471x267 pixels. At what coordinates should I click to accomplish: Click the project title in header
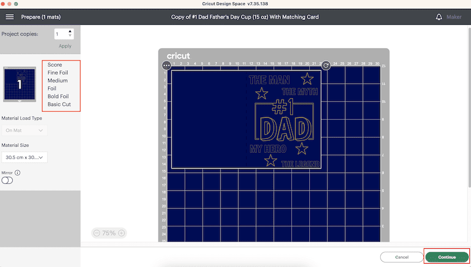pos(245,17)
